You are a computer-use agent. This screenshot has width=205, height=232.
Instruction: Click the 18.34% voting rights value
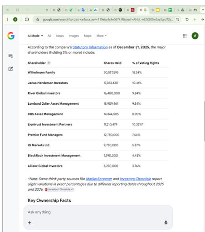tap(137, 72)
